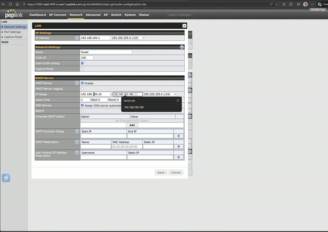The width and height of the screenshot is (328, 232).
Task: Click the IP Address help icon
Action: [x=77, y=38]
